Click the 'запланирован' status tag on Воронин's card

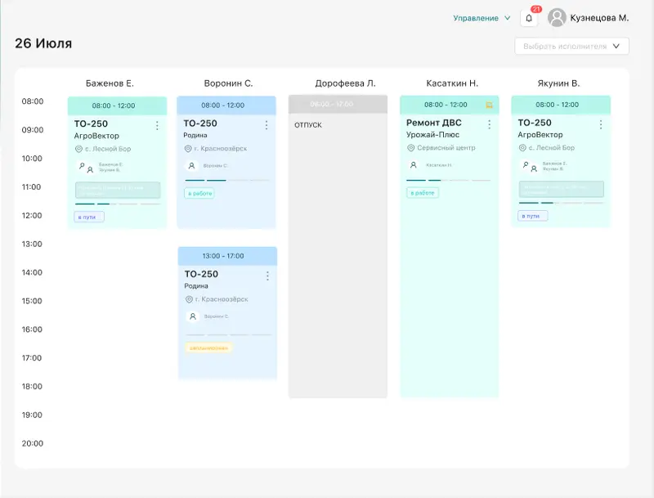(208, 348)
